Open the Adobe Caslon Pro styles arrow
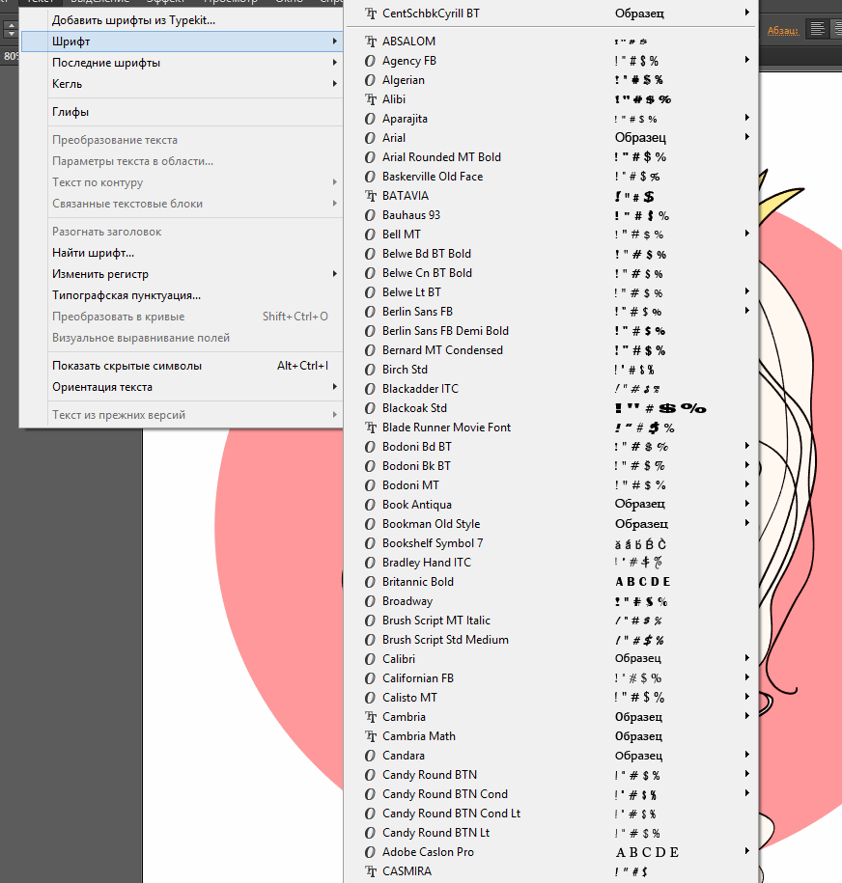The height and width of the screenshot is (883, 842). coord(746,851)
